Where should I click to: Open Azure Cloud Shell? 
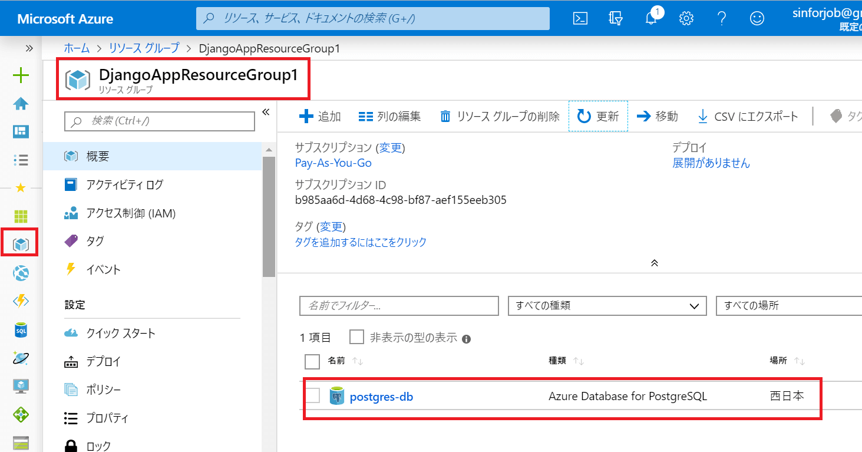(580, 18)
